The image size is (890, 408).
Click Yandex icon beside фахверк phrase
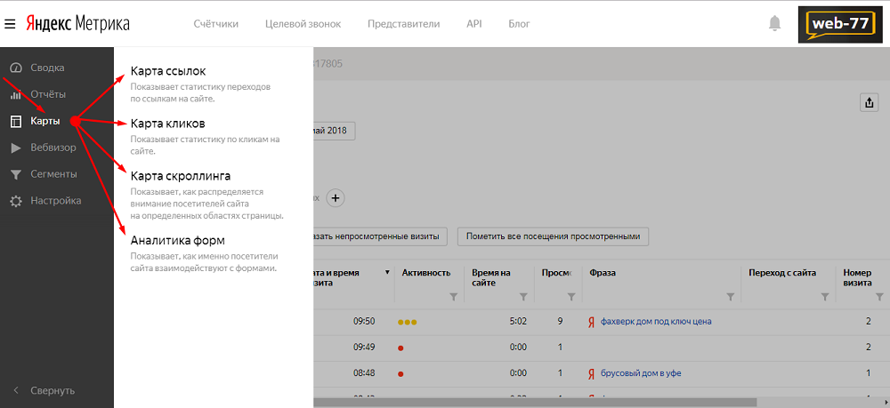click(591, 322)
